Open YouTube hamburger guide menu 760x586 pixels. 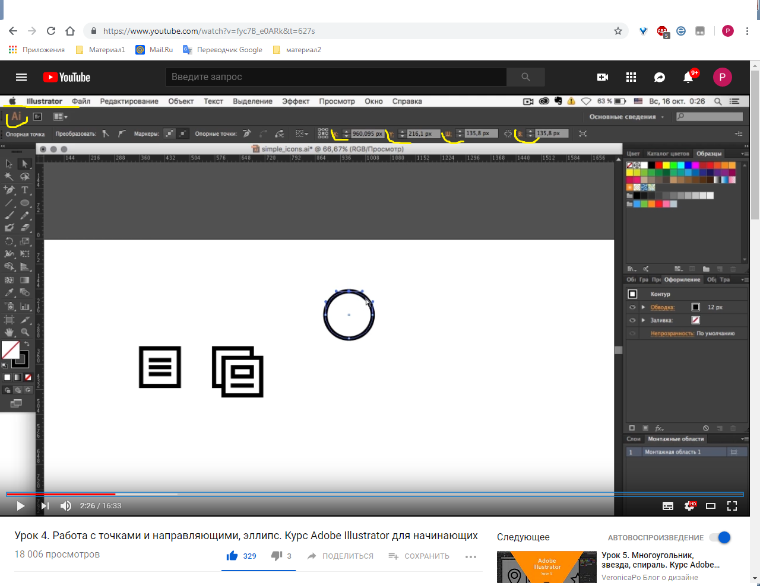[21, 77]
